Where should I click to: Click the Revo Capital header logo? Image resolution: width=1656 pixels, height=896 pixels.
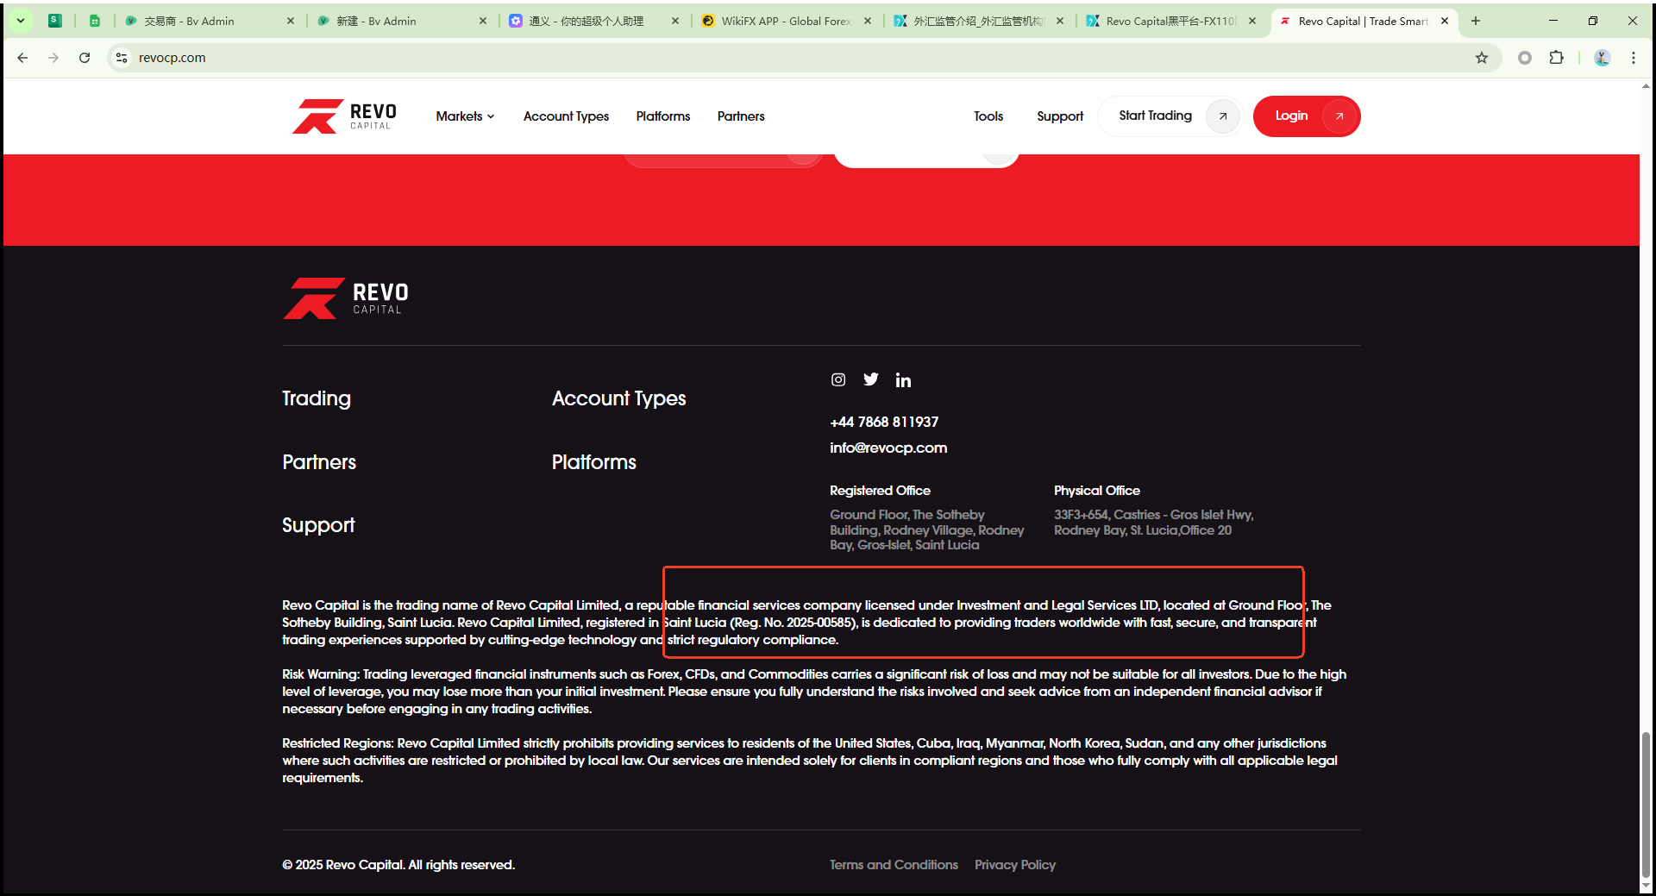tap(344, 116)
